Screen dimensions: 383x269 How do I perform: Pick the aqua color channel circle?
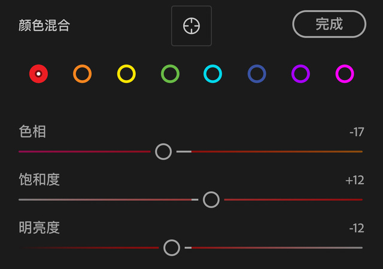pyautogui.click(x=213, y=74)
